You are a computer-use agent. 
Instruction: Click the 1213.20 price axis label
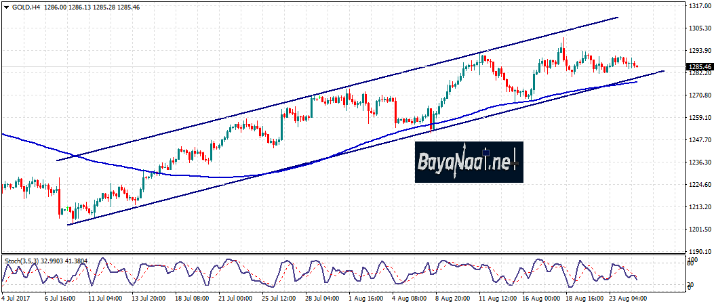click(x=699, y=207)
